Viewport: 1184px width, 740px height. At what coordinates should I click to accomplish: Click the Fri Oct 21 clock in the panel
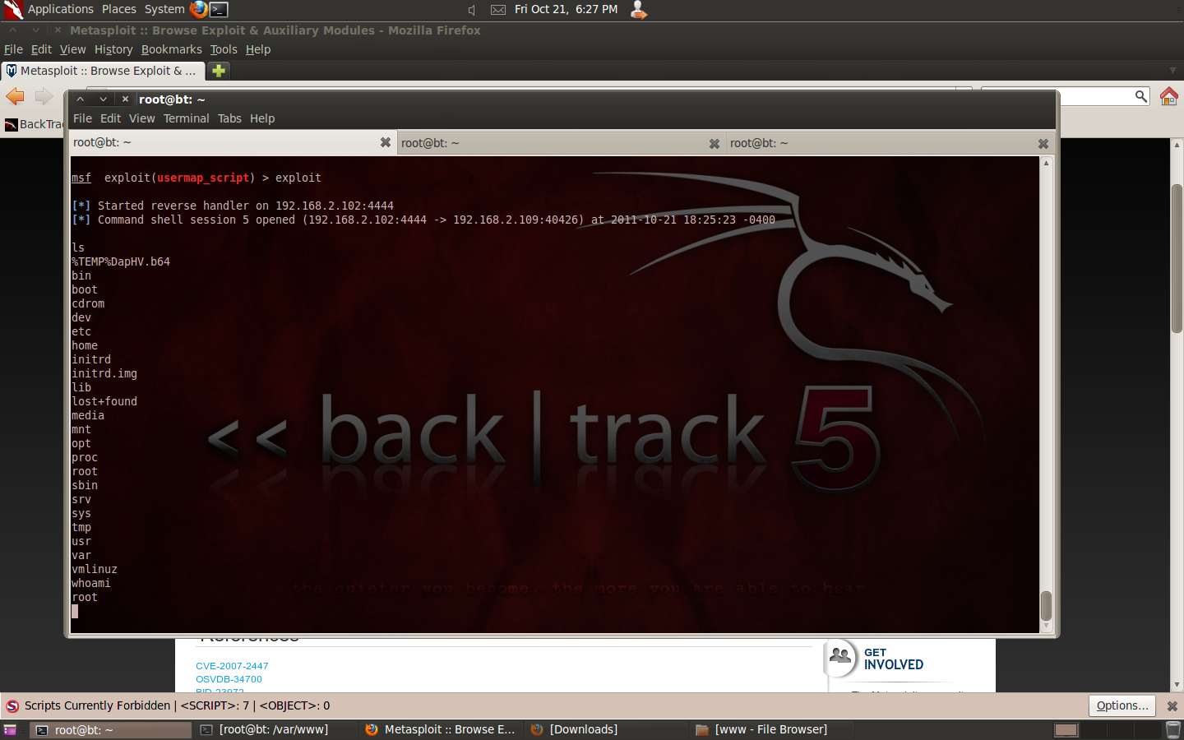(566, 9)
